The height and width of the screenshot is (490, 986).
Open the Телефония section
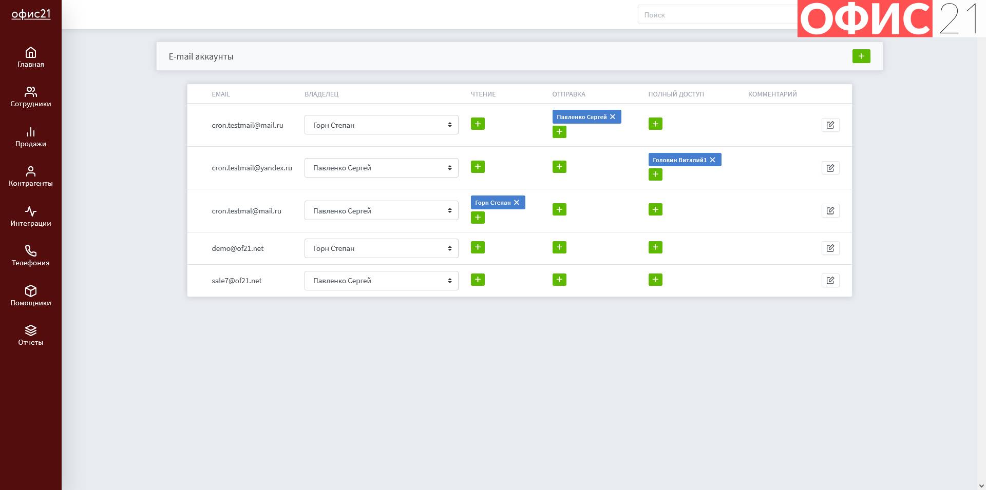pos(31,256)
